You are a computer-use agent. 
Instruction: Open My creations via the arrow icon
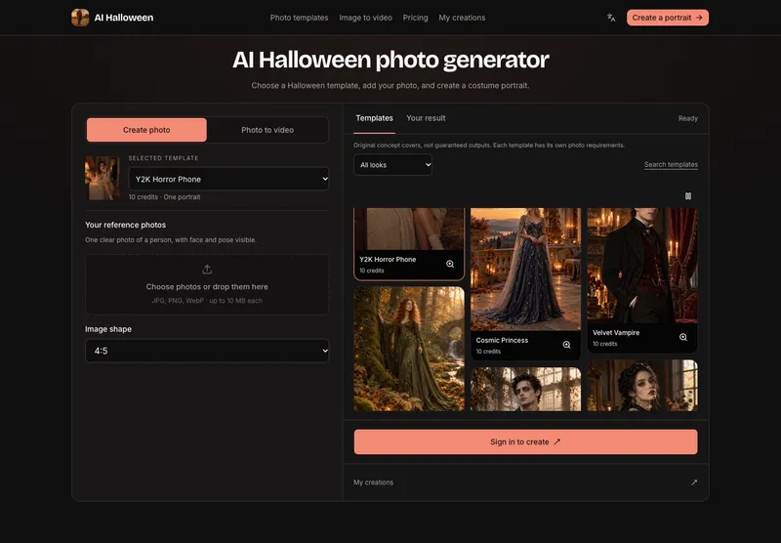(x=694, y=482)
